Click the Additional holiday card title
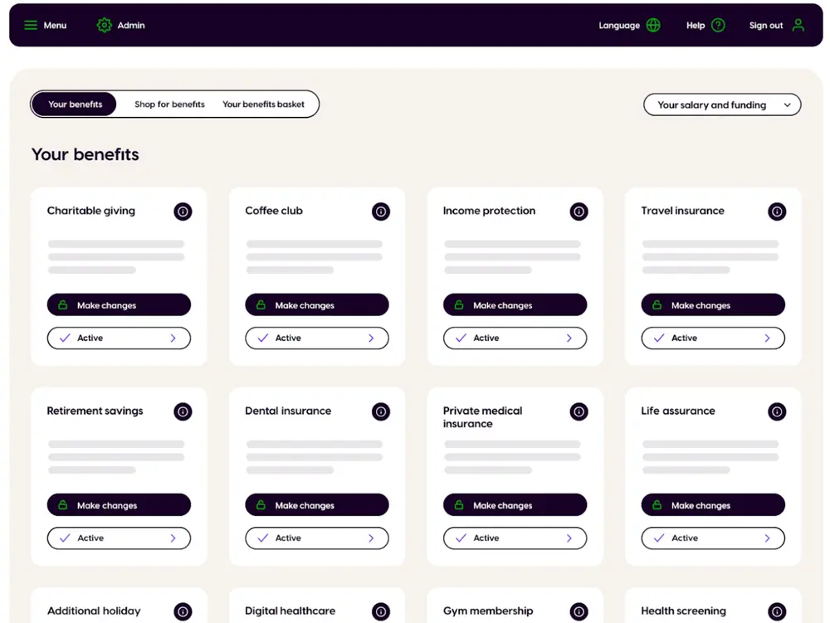This screenshot has height=623, width=830. pyautogui.click(x=94, y=611)
